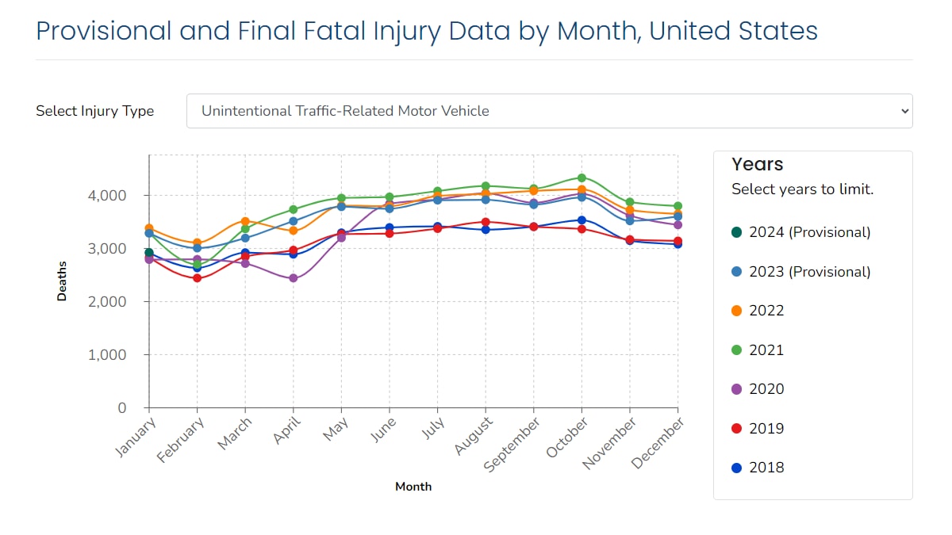
Task: Click the blue 2018 legend dot
Action: point(735,467)
